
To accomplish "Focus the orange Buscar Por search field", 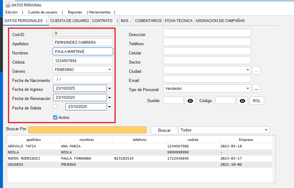I will pyautogui.click(x=87, y=130).
